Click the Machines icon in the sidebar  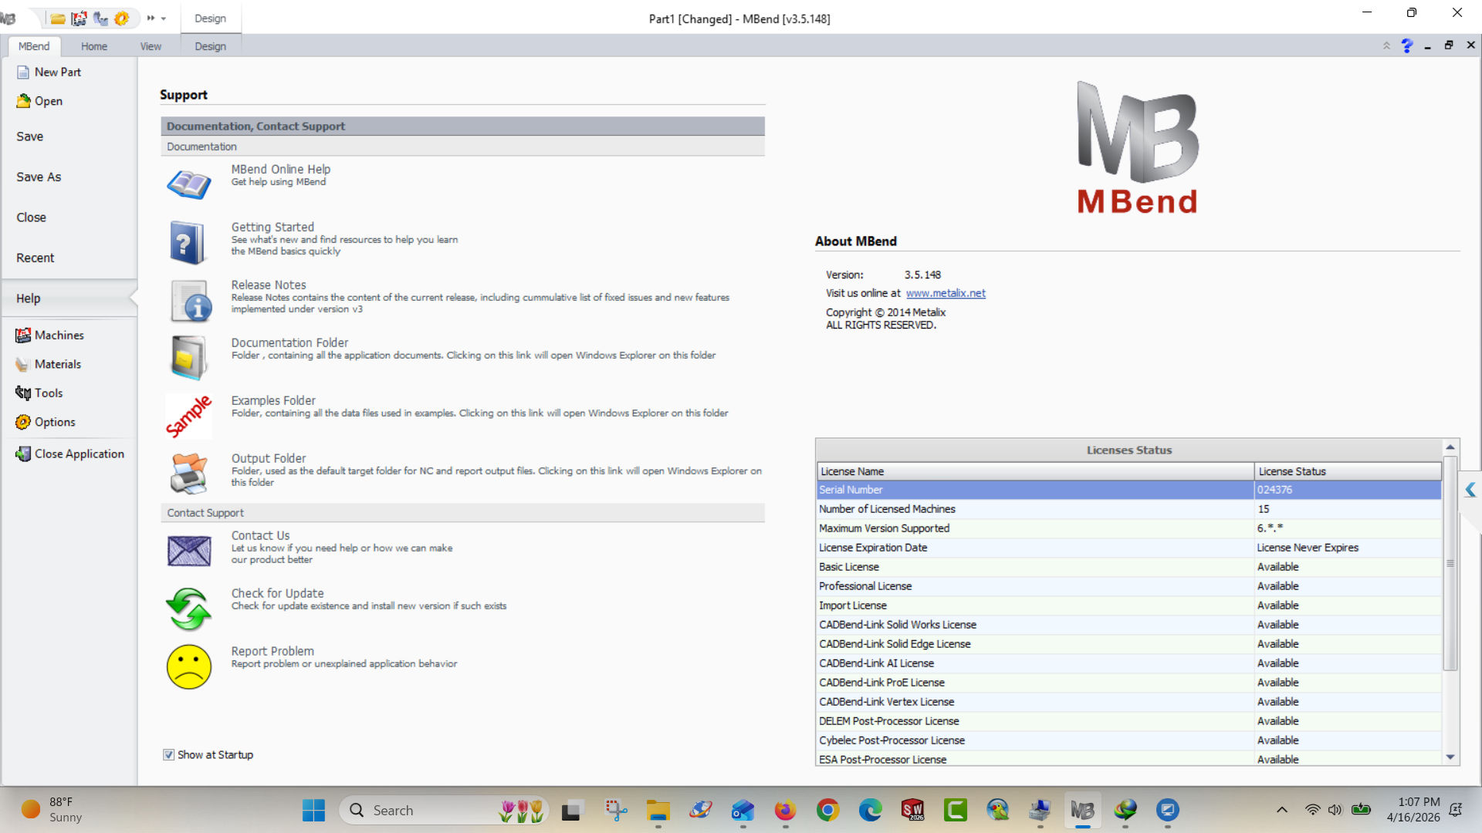click(x=23, y=336)
